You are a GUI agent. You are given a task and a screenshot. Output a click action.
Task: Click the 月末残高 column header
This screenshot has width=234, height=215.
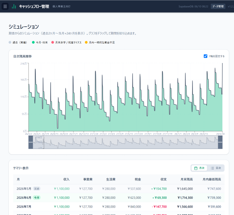pyautogui.click(x=187, y=179)
